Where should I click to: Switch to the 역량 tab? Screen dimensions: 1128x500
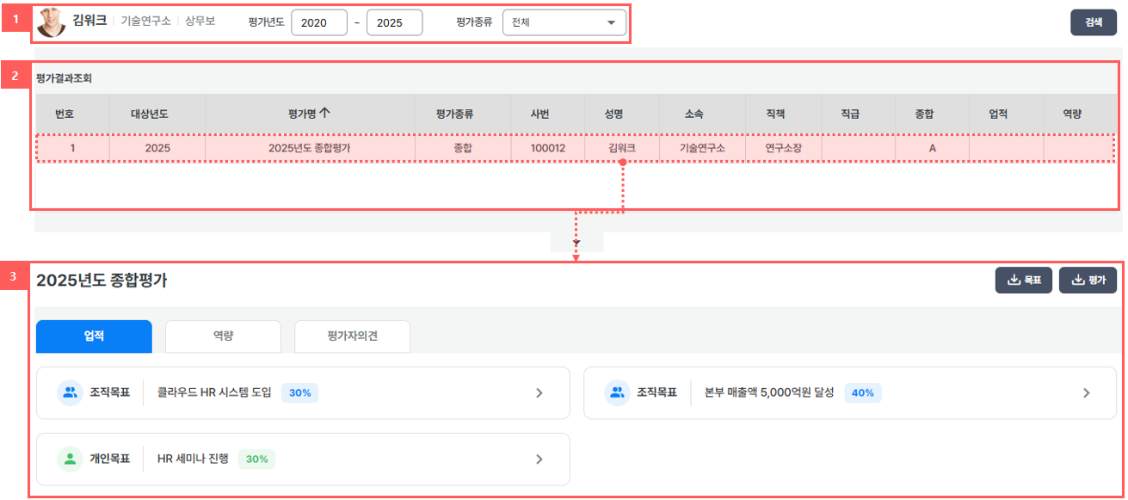pyautogui.click(x=223, y=336)
